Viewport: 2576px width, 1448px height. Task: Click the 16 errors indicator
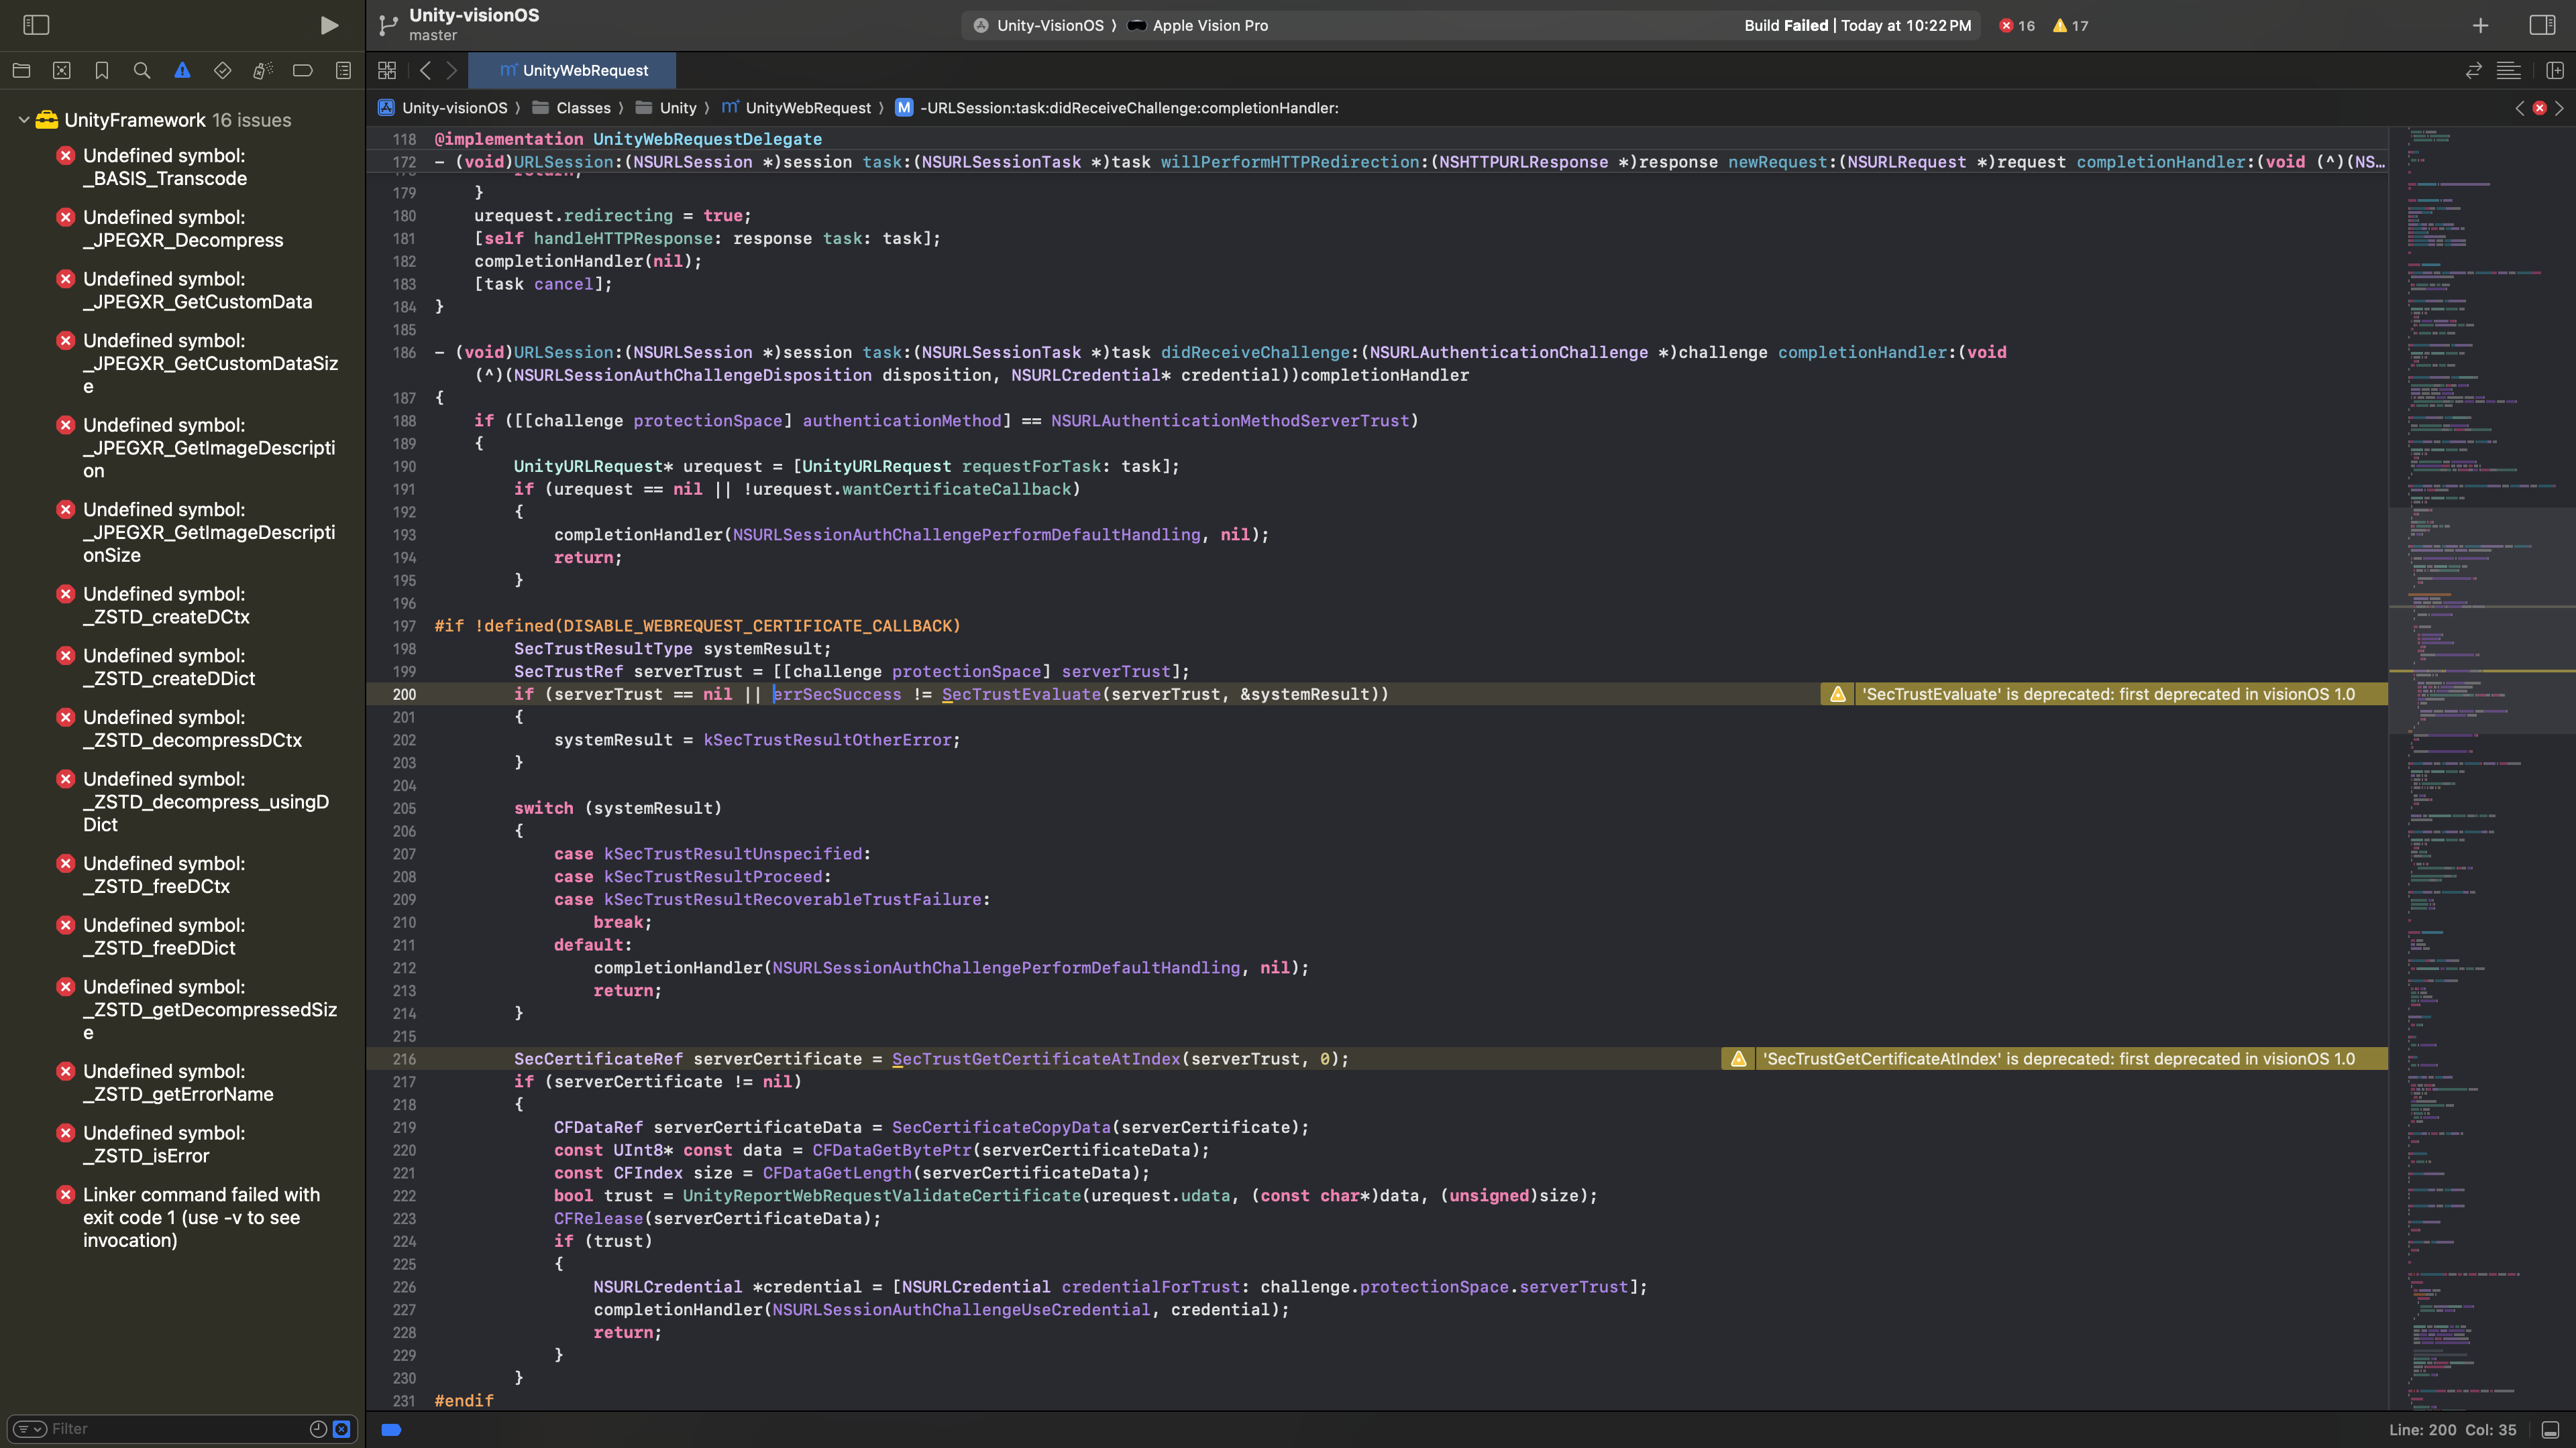pos(2017,26)
